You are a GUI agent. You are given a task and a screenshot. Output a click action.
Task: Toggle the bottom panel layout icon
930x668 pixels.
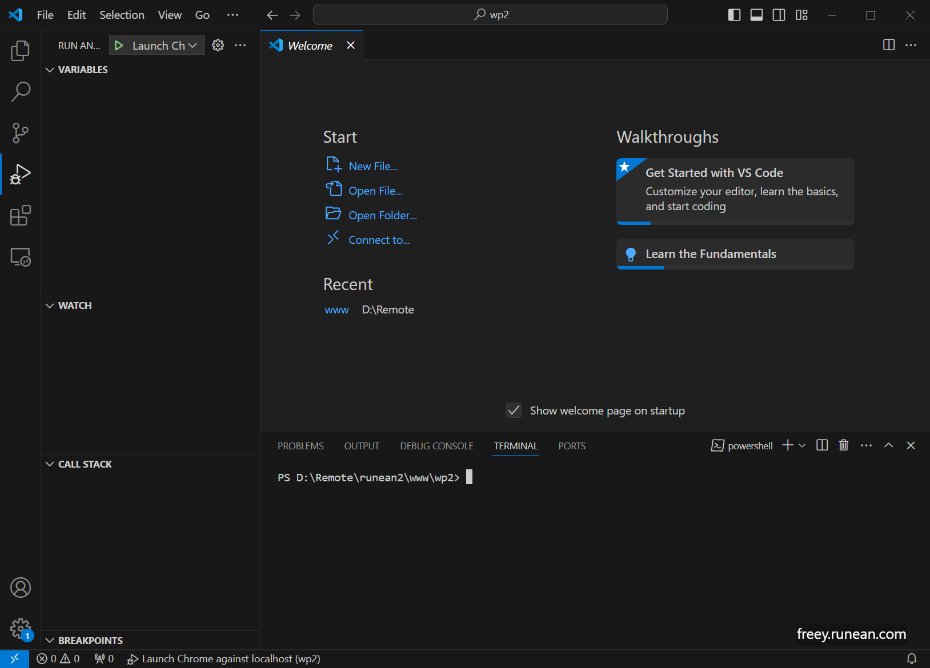[x=756, y=15]
